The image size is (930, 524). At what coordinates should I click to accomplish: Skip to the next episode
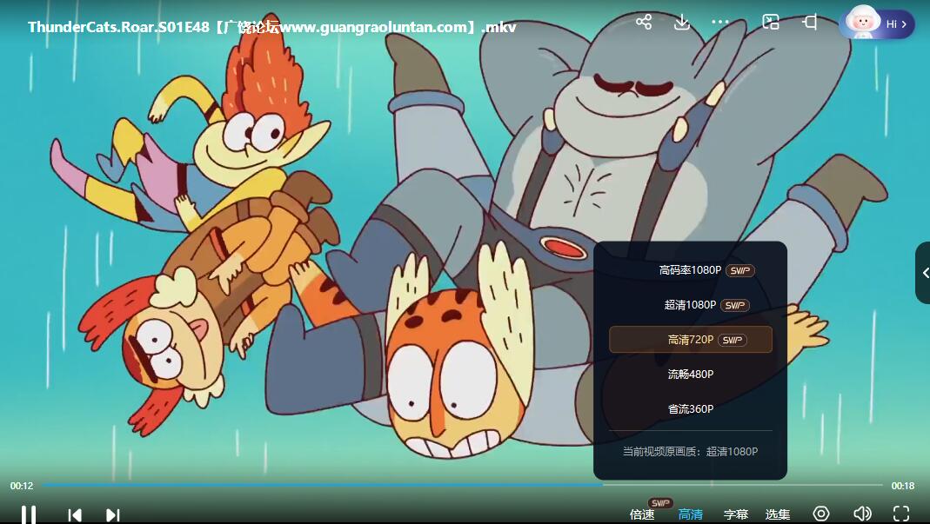click(113, 514)
